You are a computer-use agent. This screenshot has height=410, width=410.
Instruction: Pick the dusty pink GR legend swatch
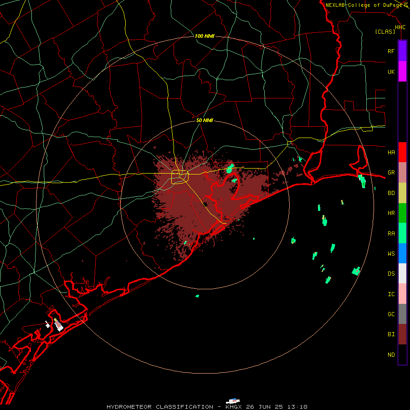[x=402, y=173]
